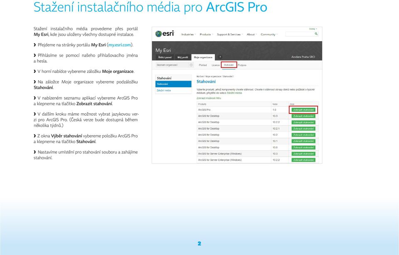The height and width of the screenshot is (255, 399).
Task: Click Zobrazit stahování for Server Enterprise 10.2.2
Action: tap(303, 160)
